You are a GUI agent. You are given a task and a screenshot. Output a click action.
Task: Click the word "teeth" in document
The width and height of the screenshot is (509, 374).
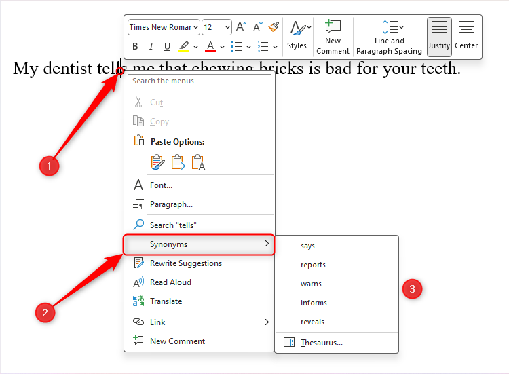[x=438, y=69]
